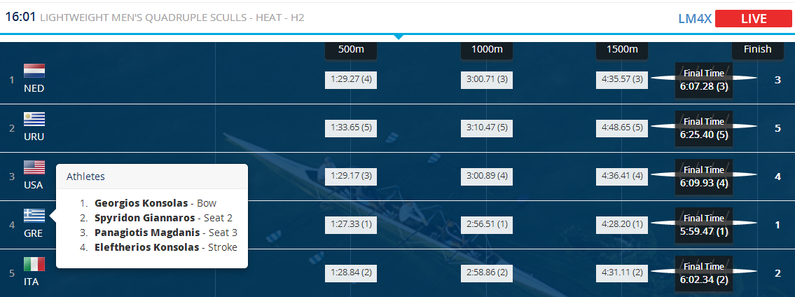Click Greece's final time 5:59.47 box
The height and width of the screenshot is (297, 795).
[x=704, y=224]
